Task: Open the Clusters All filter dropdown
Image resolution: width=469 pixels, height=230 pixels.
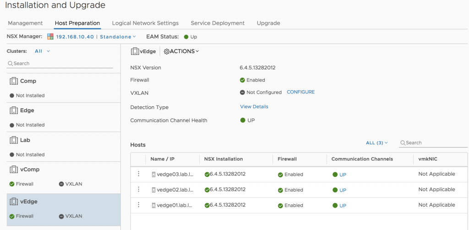Action: click(42, 51)
